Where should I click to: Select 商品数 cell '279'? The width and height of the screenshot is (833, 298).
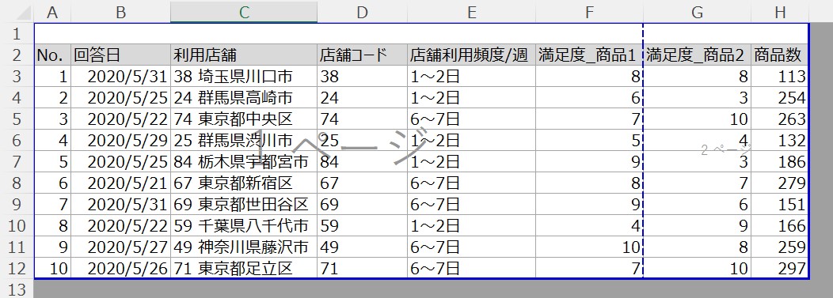coord(780,183)
